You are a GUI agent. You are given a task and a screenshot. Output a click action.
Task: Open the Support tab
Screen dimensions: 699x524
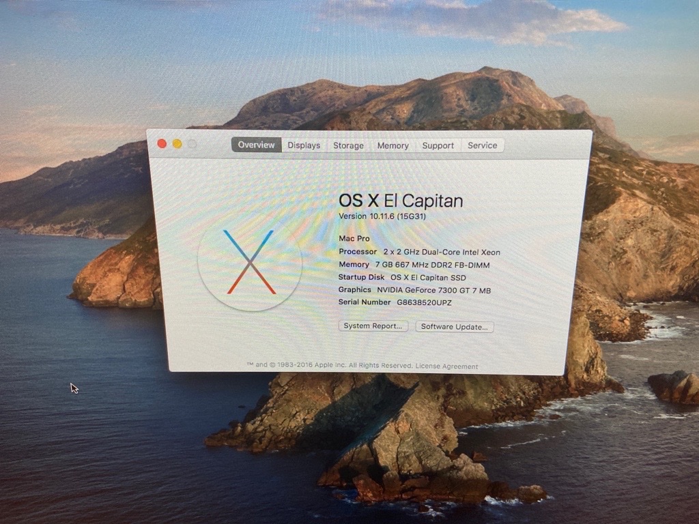[438, 146]
